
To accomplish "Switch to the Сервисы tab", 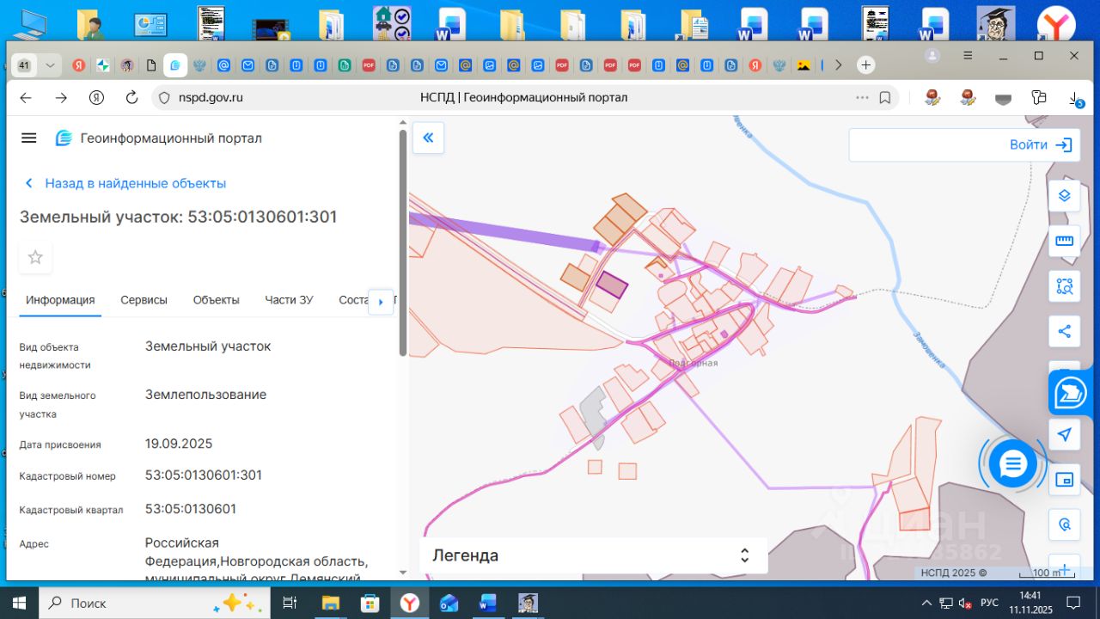I will [x=144, y=300].
